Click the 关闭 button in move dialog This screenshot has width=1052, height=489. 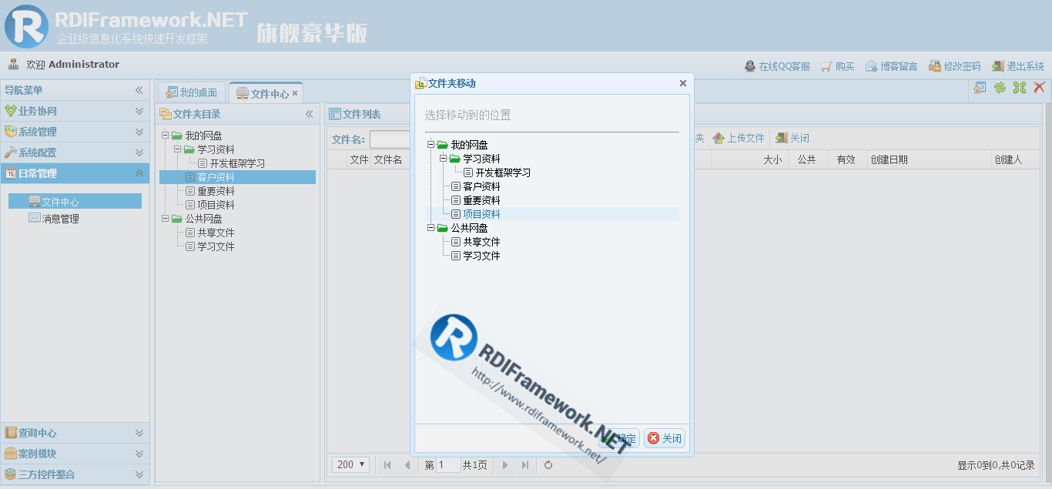click(x=665, y=438)
